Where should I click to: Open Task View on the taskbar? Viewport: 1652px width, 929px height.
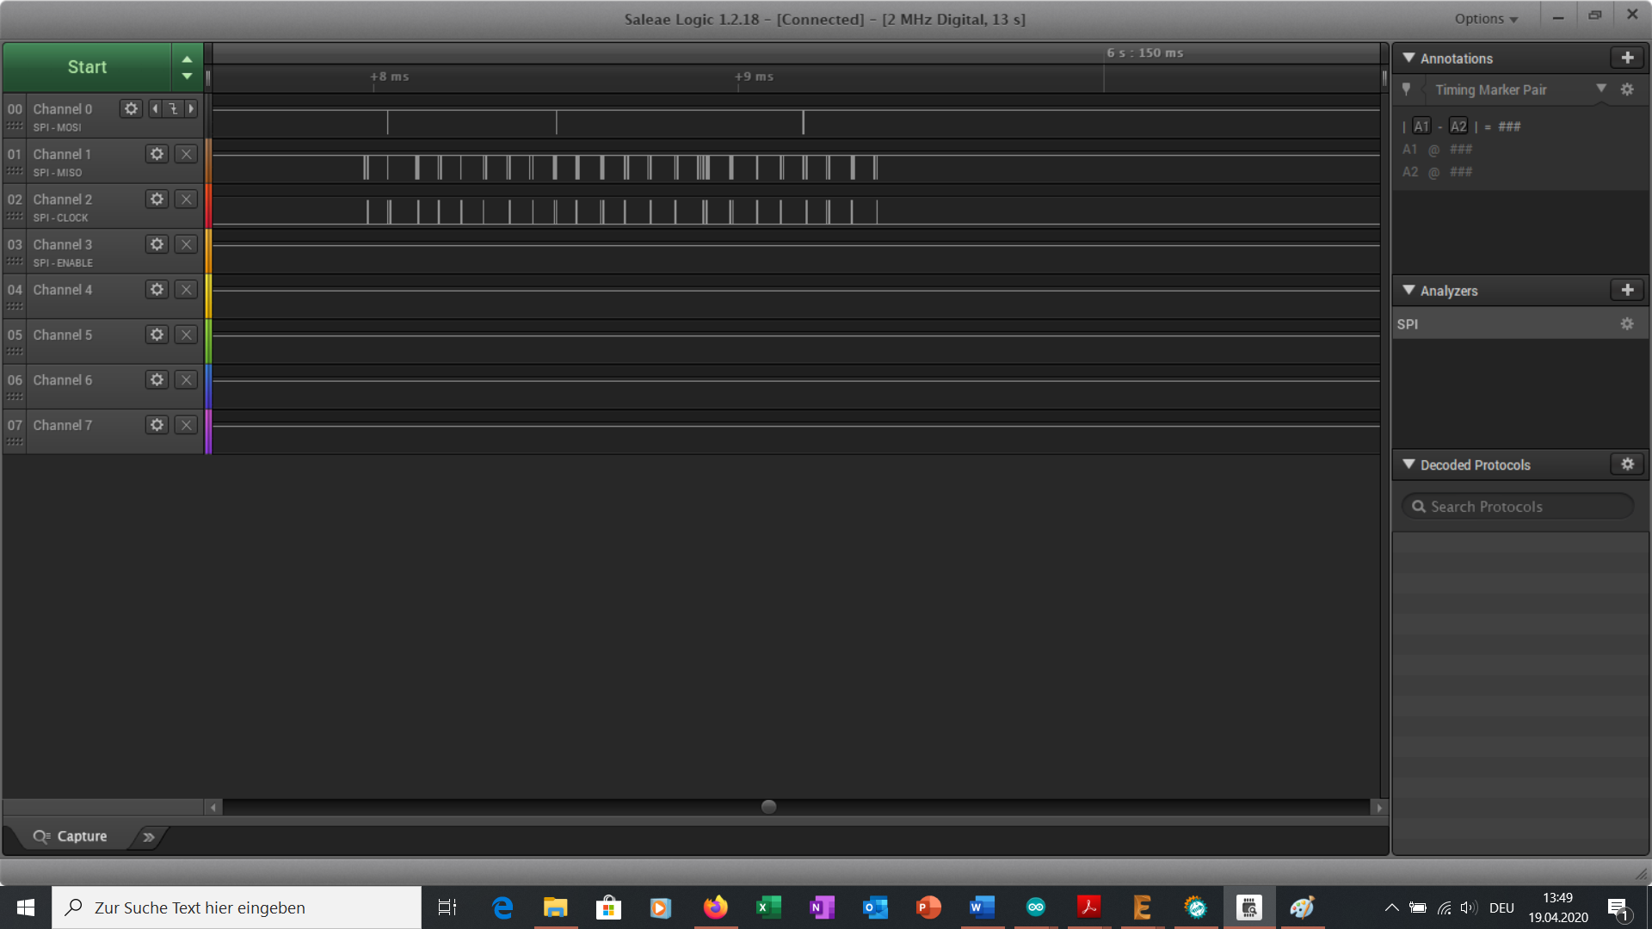pyautogui.click(x=447, y=907)
